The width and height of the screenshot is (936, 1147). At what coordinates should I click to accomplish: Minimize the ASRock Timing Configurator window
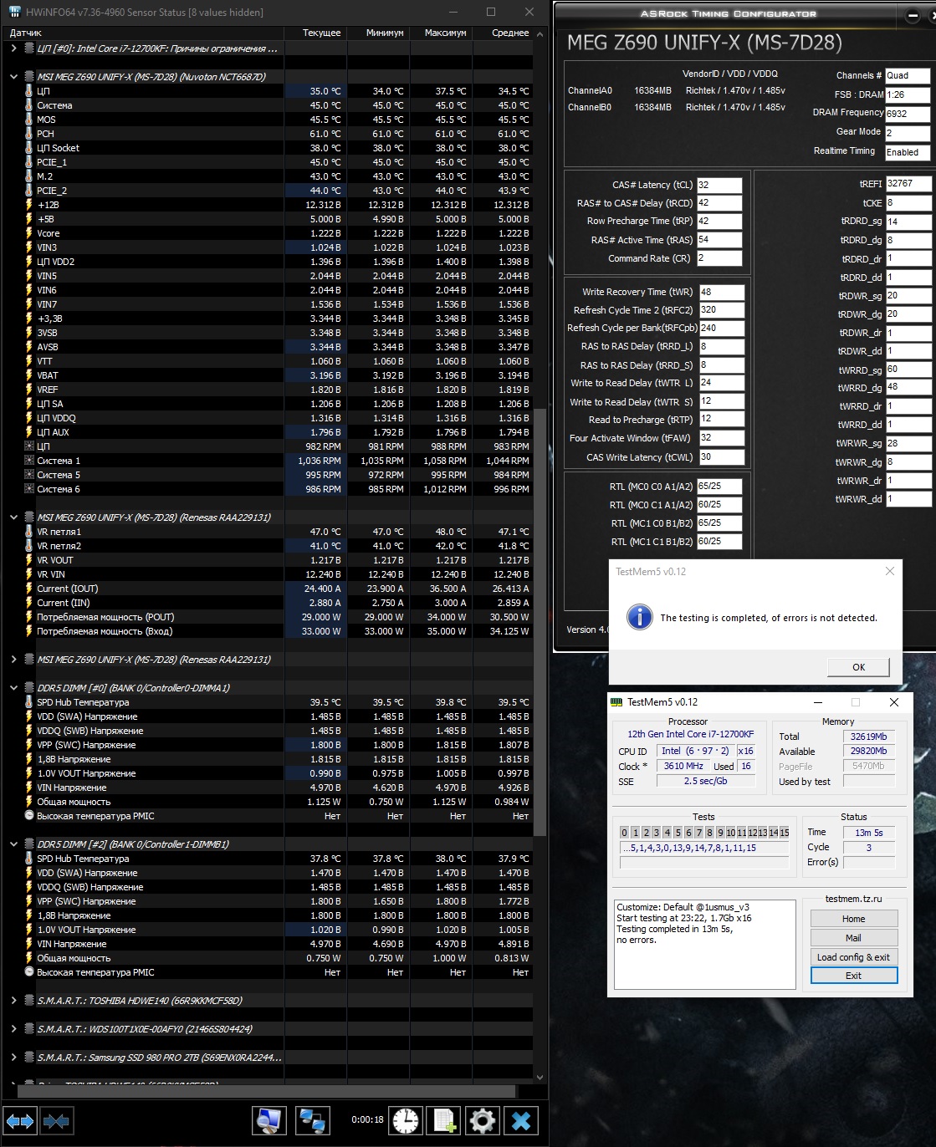pos(913,15)
